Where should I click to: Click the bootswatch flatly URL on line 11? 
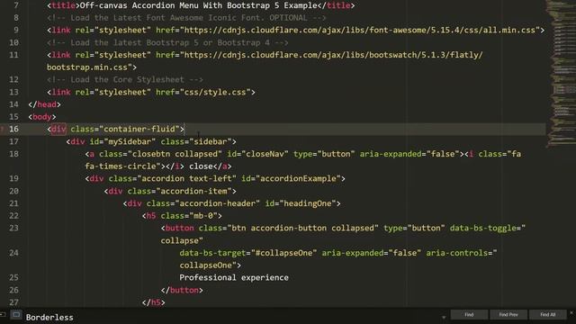(333, 55)
